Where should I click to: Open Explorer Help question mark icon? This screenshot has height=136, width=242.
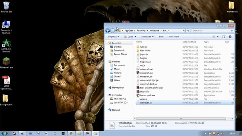pos(230,37)
